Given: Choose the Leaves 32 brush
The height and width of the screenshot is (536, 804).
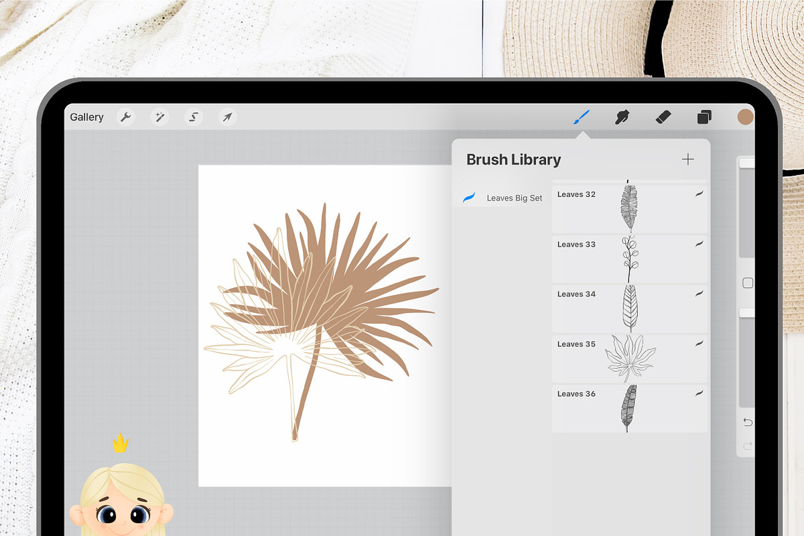Looking at the screenshot, I should [x=629, y=208].
